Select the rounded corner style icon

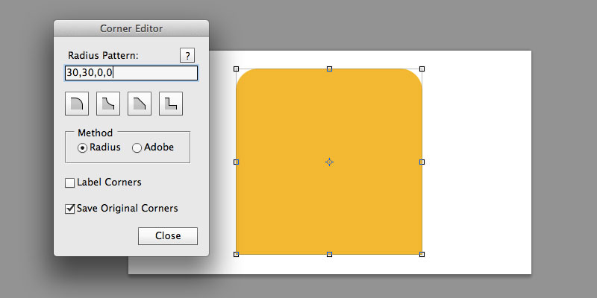tap(77, 104)
